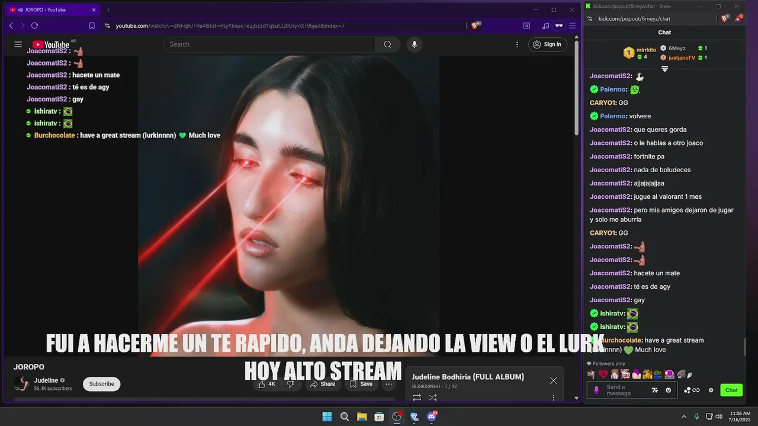Bookmark the YouTube page in the address bar
Screen dimensions: 758x426
(92, 25)
